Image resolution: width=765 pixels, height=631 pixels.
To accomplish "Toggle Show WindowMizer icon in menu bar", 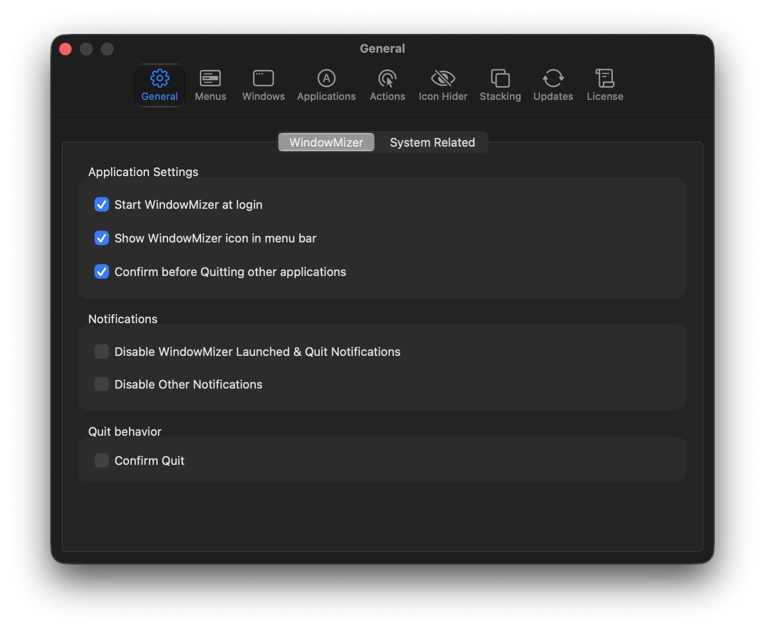I will 102,238.
